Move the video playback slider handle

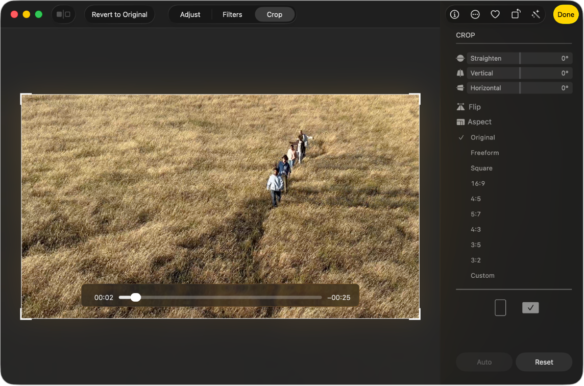pos(135,297)
